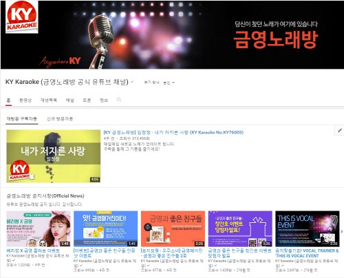Open the THIS IS VOCAL EVENT thumbnail
344x278 pixels.
[x=308, y=229]
